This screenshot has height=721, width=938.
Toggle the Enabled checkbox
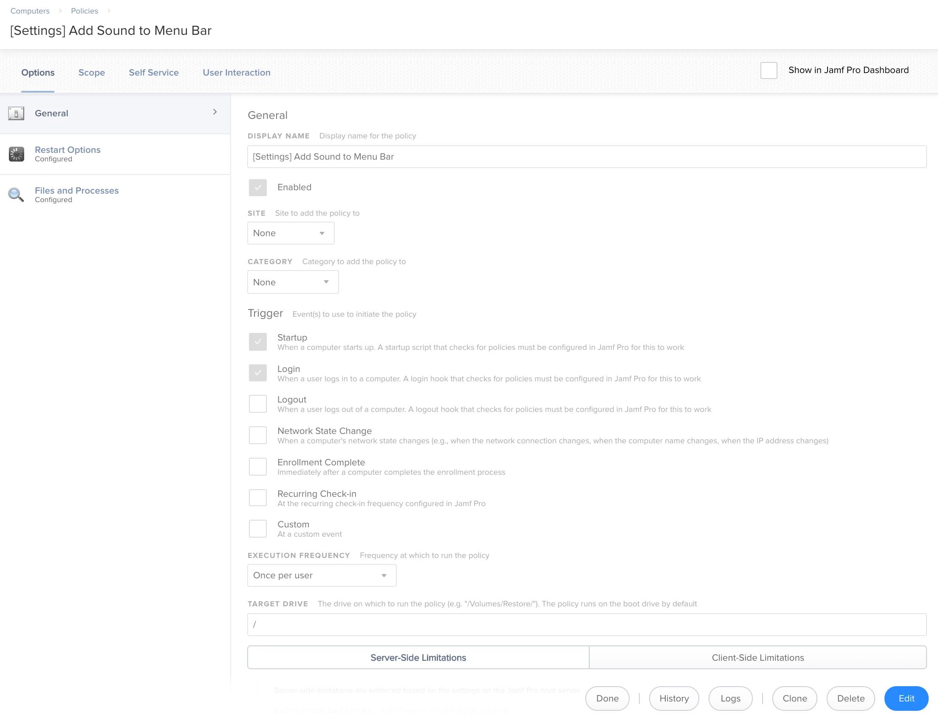coord(257,188)
